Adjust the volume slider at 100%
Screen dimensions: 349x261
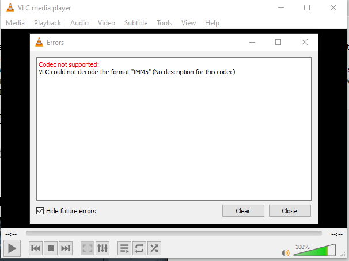314,250
